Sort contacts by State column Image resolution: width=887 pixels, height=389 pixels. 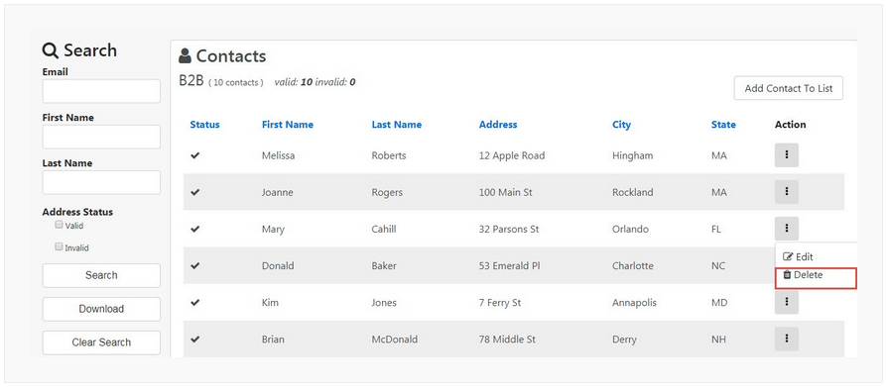click(x=723, y=125)
